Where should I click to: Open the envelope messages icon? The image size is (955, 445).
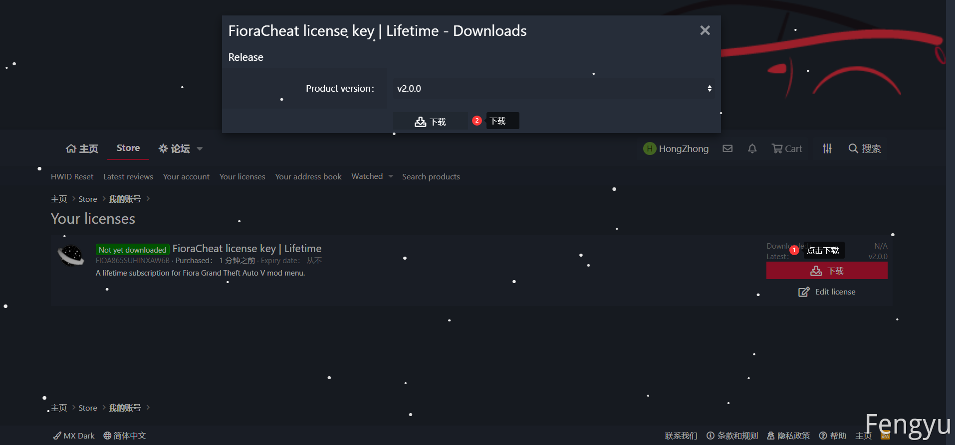click(727, 148)
